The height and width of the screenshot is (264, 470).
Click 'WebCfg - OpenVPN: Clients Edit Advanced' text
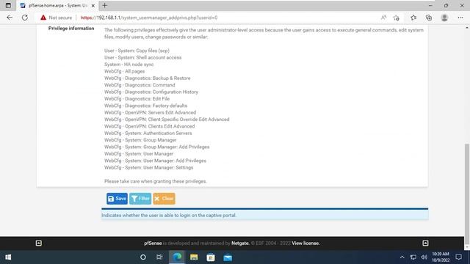(150, 126)
